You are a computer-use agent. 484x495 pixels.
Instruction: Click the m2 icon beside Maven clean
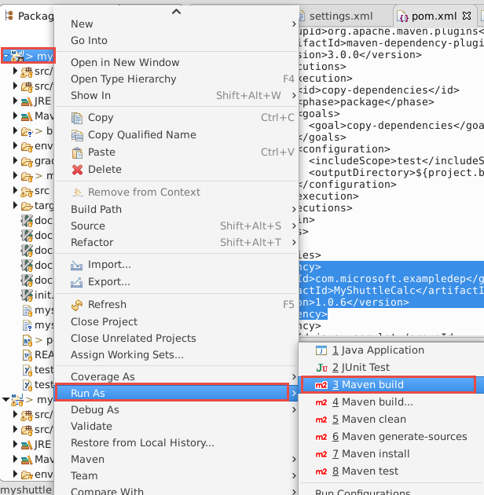(x=321, y=420)
